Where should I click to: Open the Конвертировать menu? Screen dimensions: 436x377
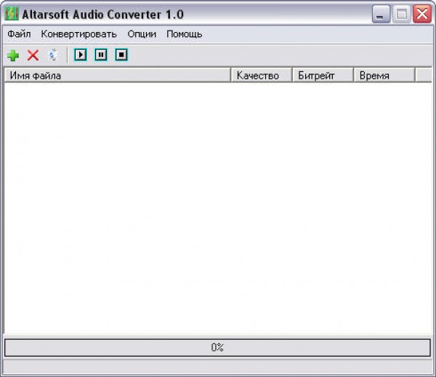point(78,34)
